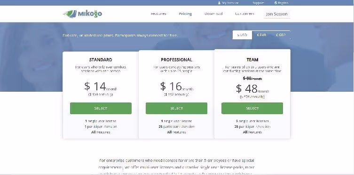Click the Mikogo logo
This screenshot has width=354, height=175.
tap(82, 14)
